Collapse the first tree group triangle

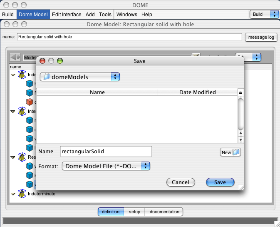(x=12, y=75)
